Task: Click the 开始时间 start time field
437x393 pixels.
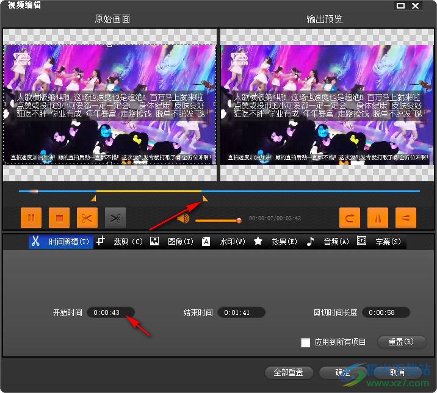Action: point(110,312)
